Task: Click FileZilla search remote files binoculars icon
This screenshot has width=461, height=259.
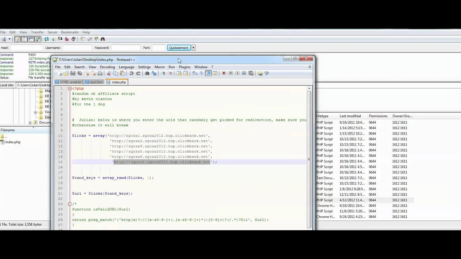Action: point(103,39)
